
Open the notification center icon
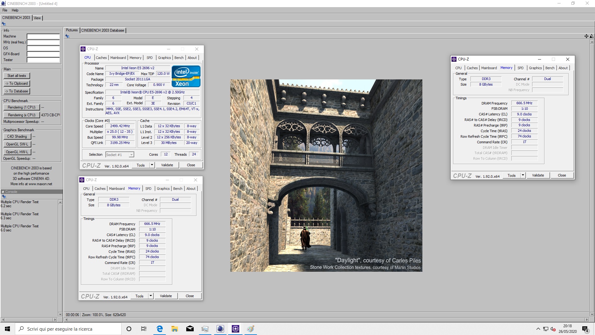(585, 329)
